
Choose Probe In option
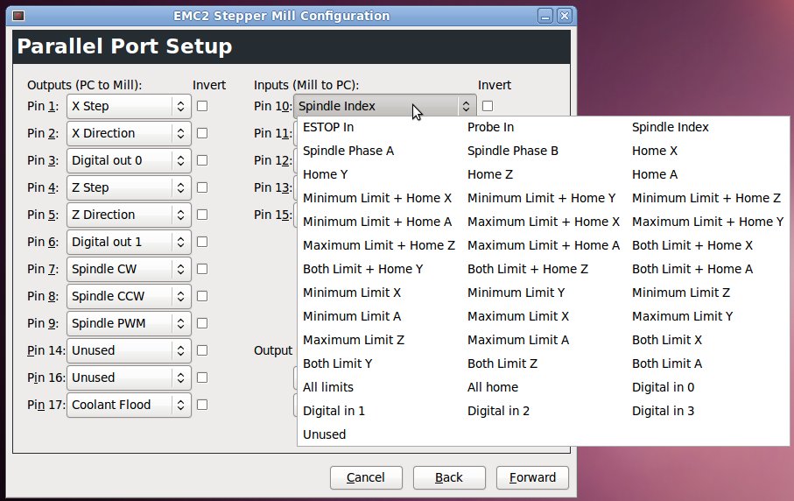490,127
